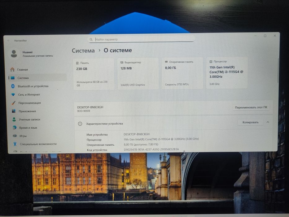
Task: Click the Память 238 GB card
Action: [94, 75]
